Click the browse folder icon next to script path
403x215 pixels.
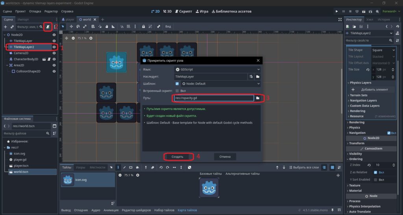(x=257, y=98)
